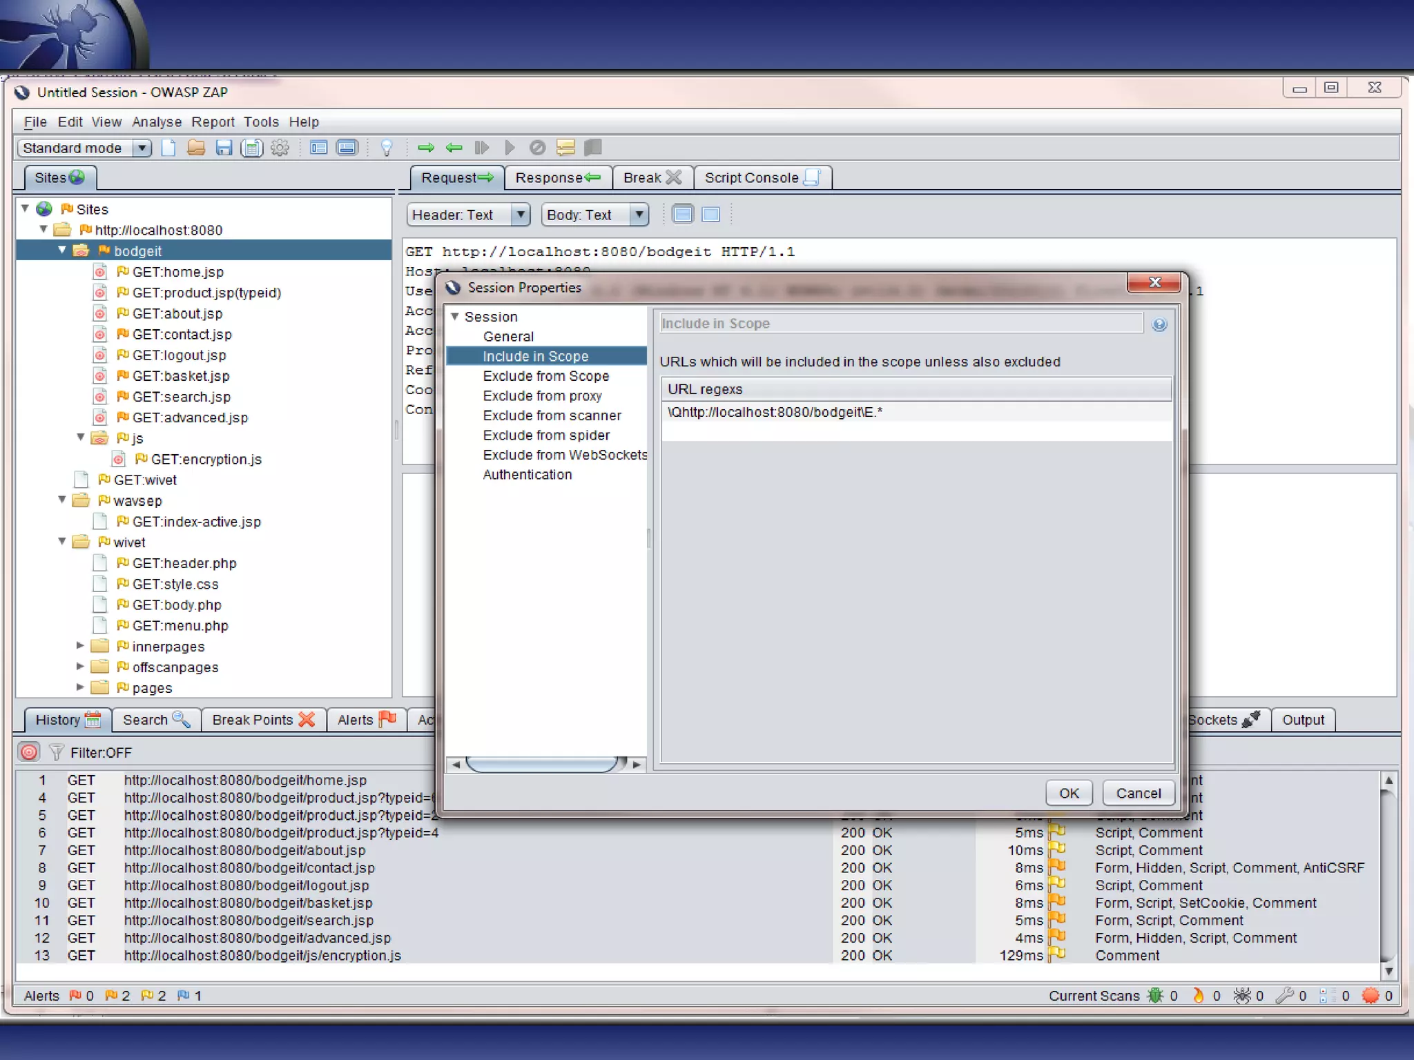Open the Analyse menu

pos(156,122)
